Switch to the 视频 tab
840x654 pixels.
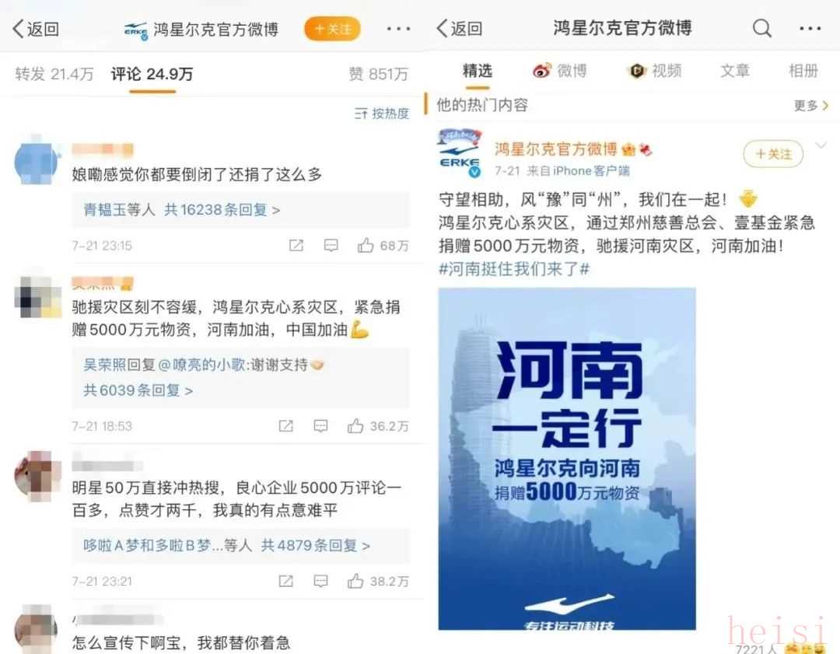654,71
